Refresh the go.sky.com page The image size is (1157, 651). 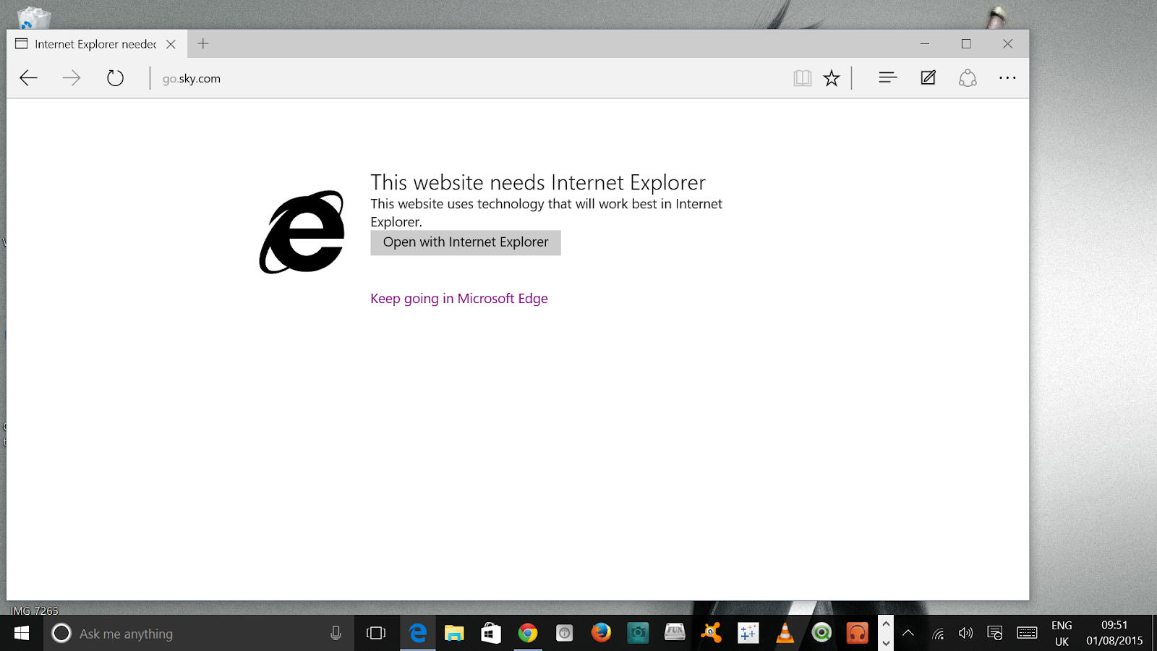(x=115, y=78)
